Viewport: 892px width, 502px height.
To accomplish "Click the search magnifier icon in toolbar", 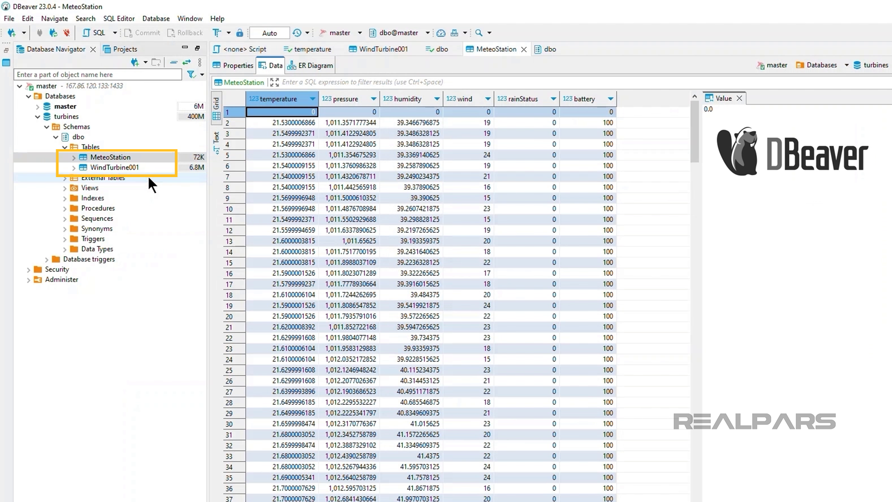I will click(479, 33).
